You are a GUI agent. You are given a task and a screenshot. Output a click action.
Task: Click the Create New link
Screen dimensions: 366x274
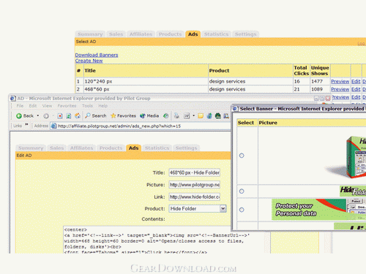tap(89, 61)
